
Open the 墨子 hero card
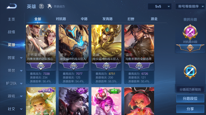point(74,54)
